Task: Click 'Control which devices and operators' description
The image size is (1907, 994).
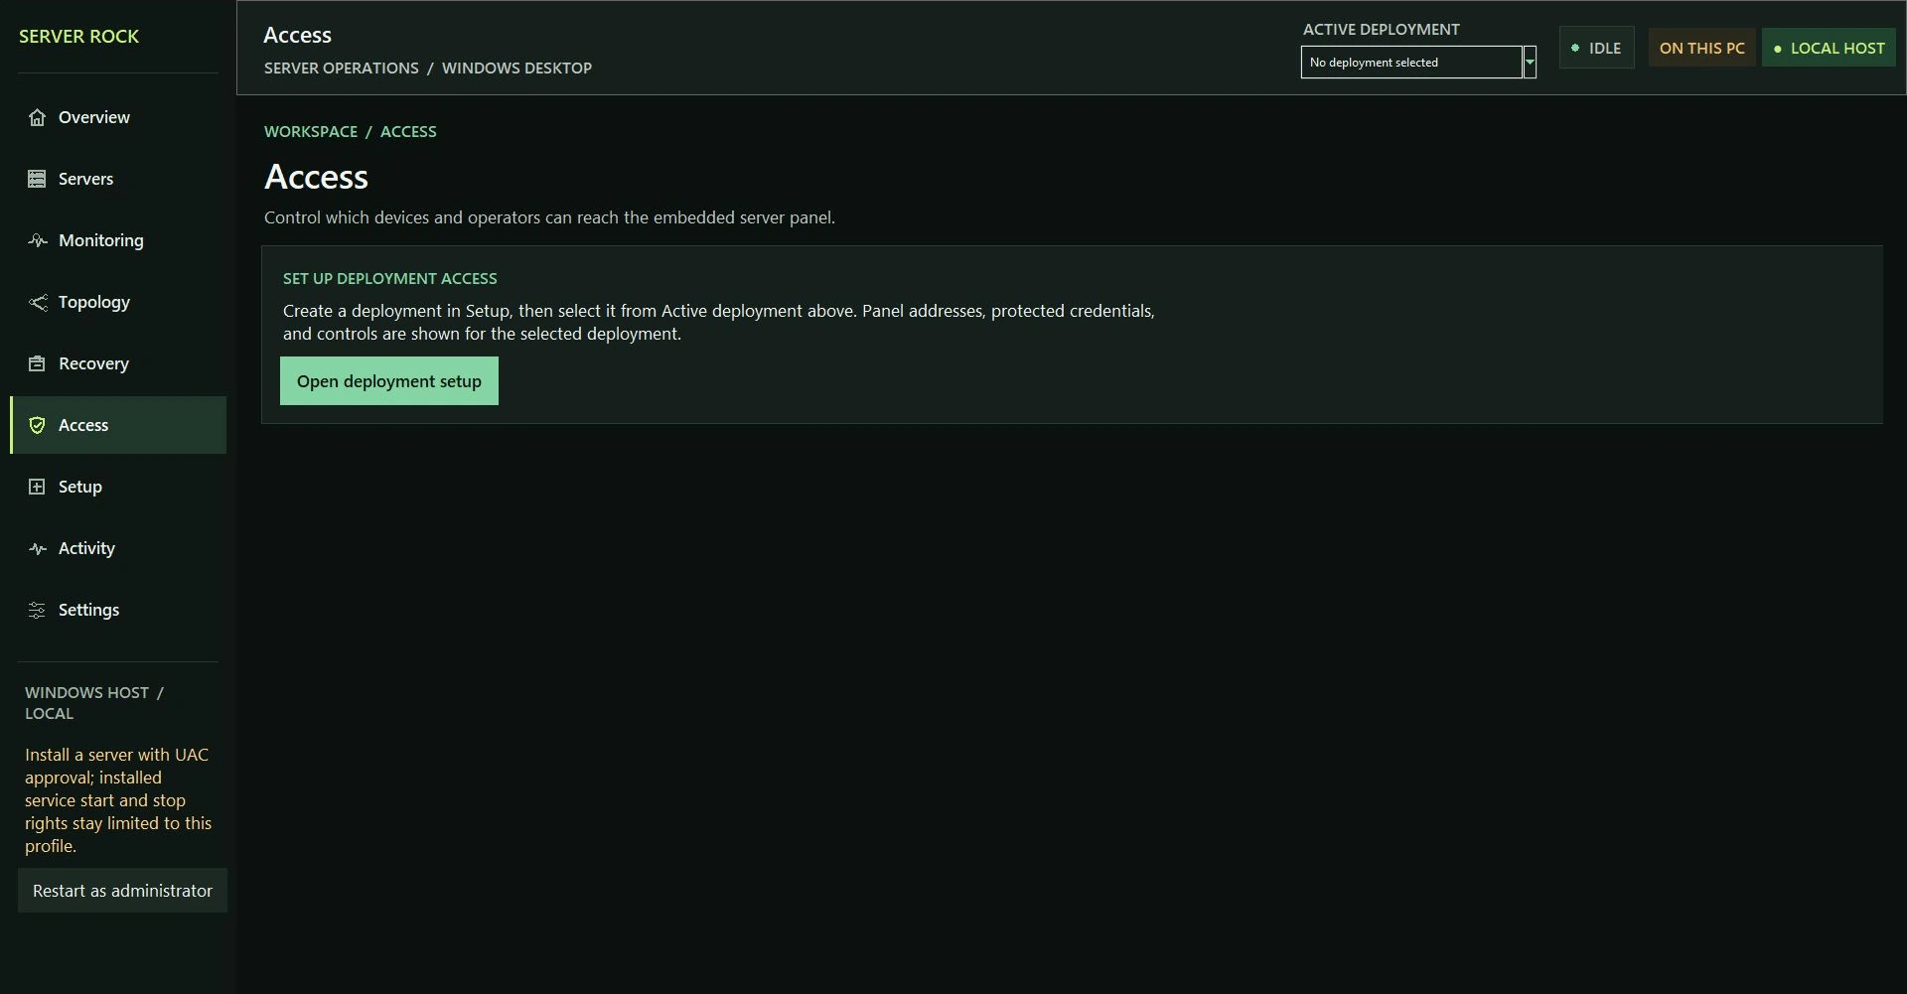Action: click(x=549, y=217)
